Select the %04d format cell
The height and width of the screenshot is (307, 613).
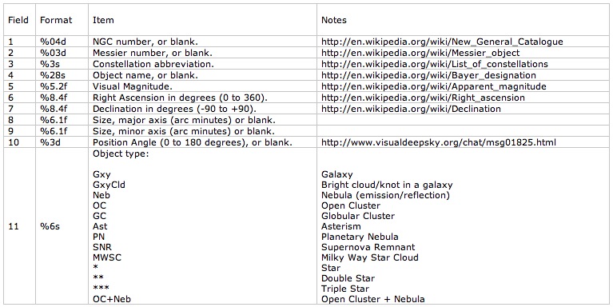click(x=62, y=42)
